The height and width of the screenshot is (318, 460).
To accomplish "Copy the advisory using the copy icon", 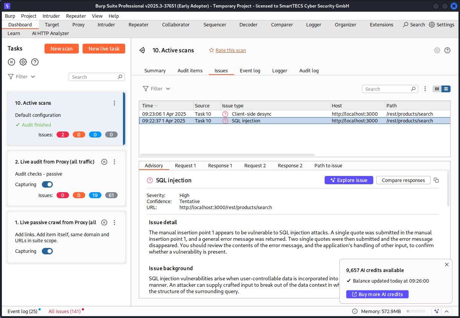I will pyautogui.click(x=436, y=180).
